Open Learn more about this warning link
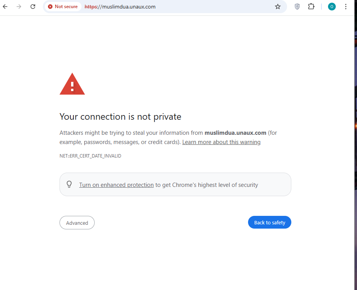This screenshot has height=290, width=357. (x=221, y=142)
